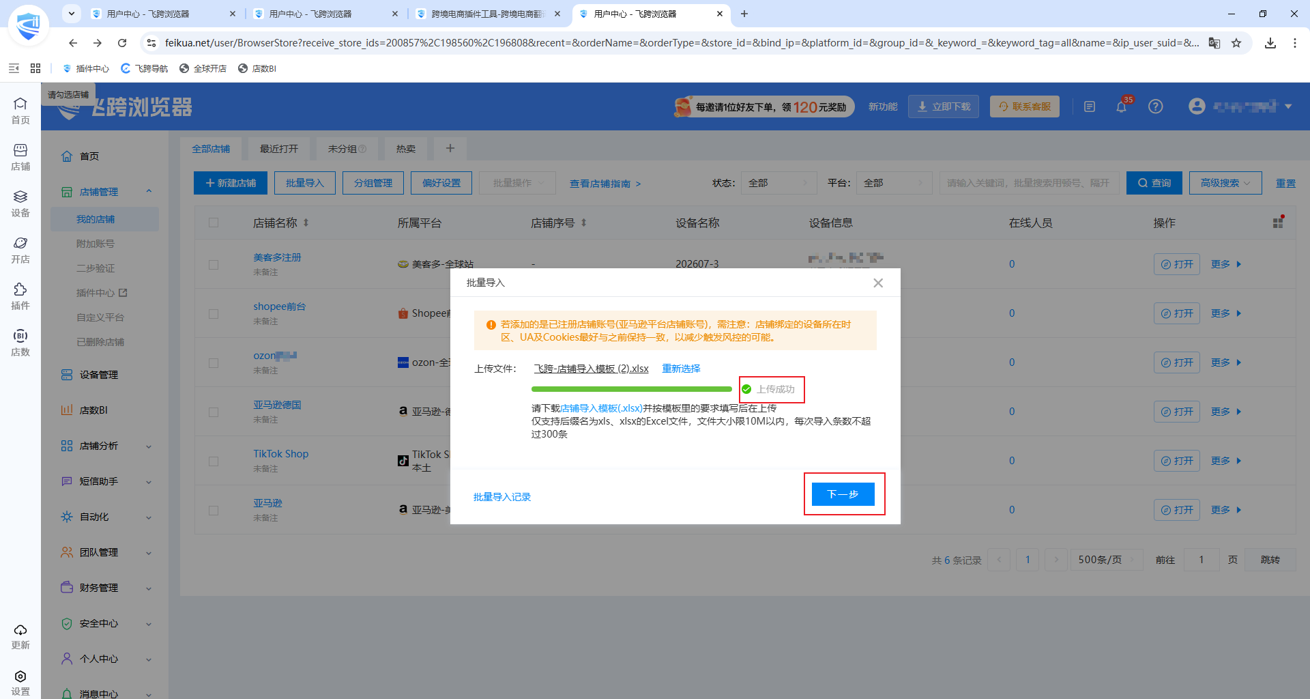Image resolution: width=1310 pixels, height=699 pixels.
Task: Open the 插件 puzzle icon in the left rail
Action: tap(20, 296)
